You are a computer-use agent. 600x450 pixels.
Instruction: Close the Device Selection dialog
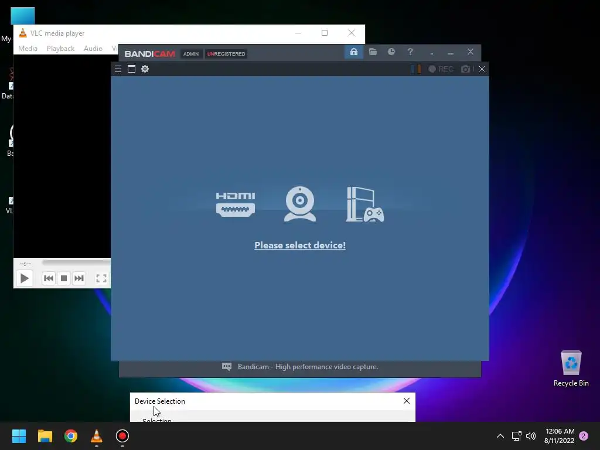(x=407, y=401)
